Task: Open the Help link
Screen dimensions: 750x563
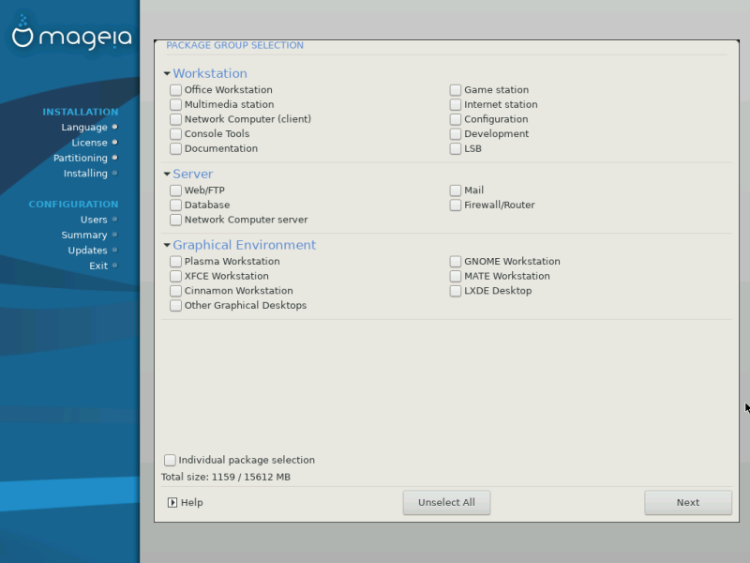Action: [x=192, y=502]
